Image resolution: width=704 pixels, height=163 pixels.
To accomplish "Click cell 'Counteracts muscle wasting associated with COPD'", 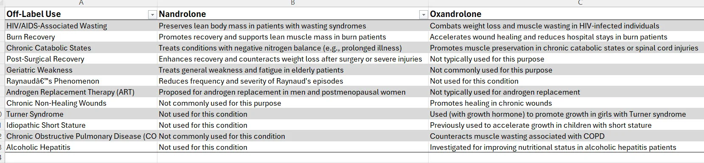I will (x=566, y=136).
